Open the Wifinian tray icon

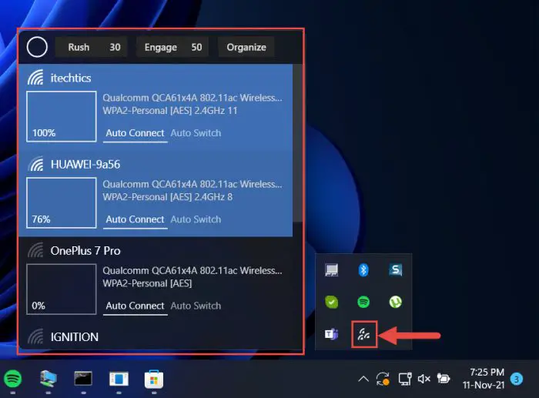pos(364,334)
